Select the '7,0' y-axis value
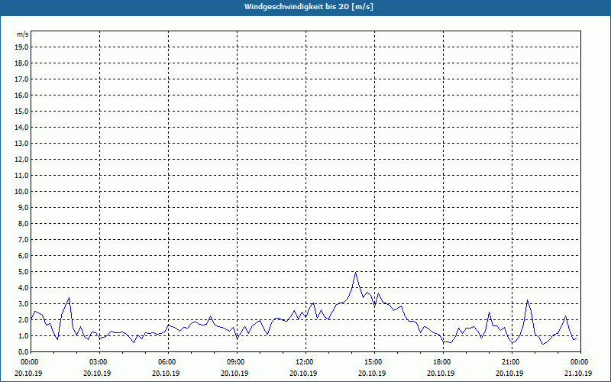The height and width of the screenshot is (382, 611). coord(24,239)
